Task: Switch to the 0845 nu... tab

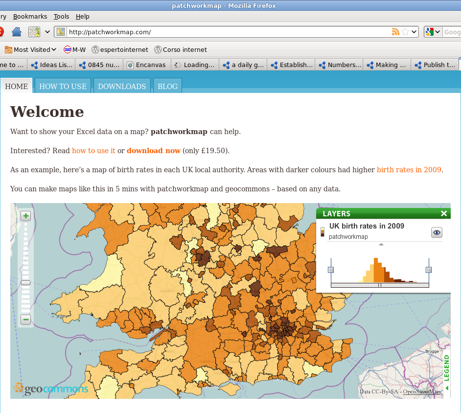Action: click(99, 65)
